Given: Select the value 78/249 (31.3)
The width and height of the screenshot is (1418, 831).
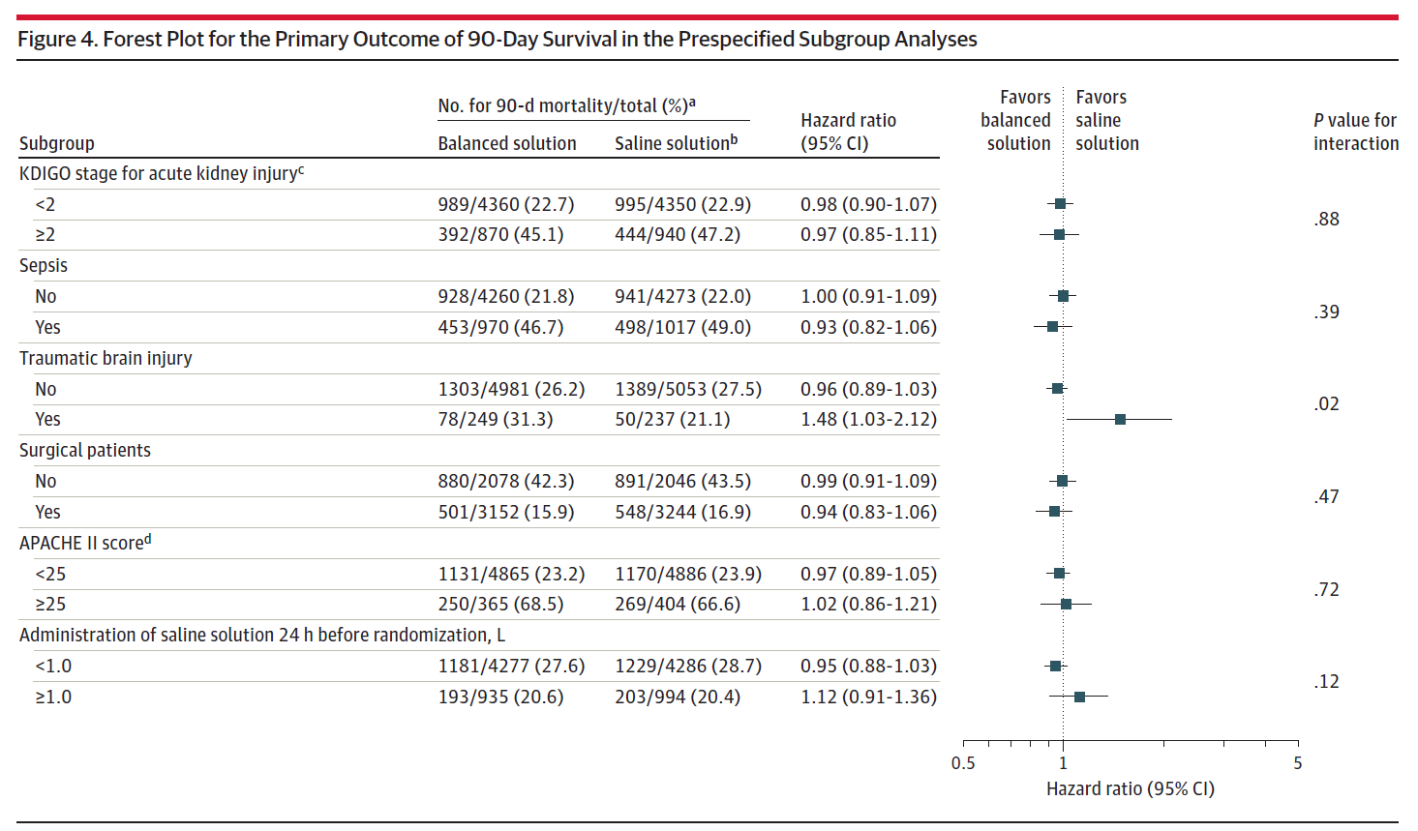Looking at the screenshot, I should 495,420.
